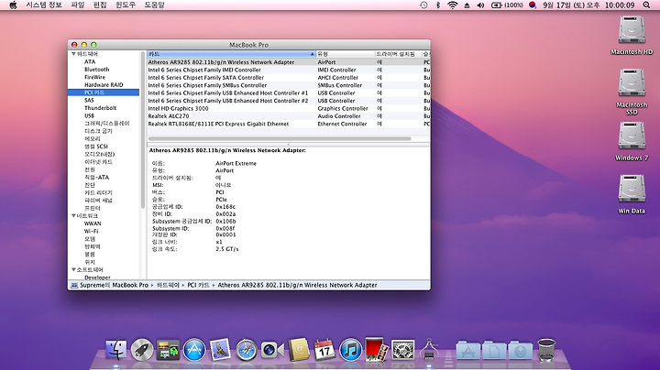Click 하드웨어 in the bottom path bar
The width and height of the screenshot is (660, 370).
point(168,285)
